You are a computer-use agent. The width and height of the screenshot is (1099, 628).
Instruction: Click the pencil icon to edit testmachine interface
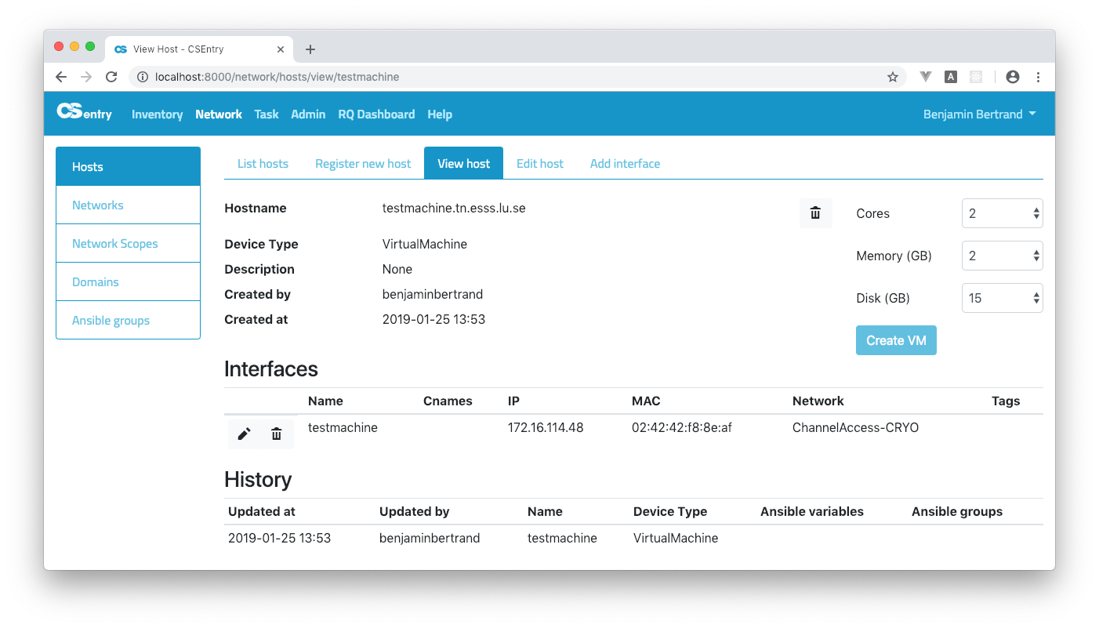tap(245, 434)
